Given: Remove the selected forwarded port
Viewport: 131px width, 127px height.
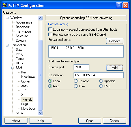Looking at the screenshot, I should (115, 41).
